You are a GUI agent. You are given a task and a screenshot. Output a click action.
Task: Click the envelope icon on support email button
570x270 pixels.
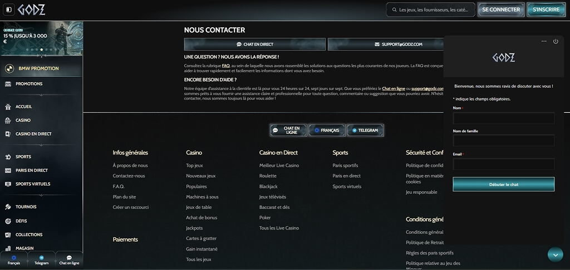point(377,44)
